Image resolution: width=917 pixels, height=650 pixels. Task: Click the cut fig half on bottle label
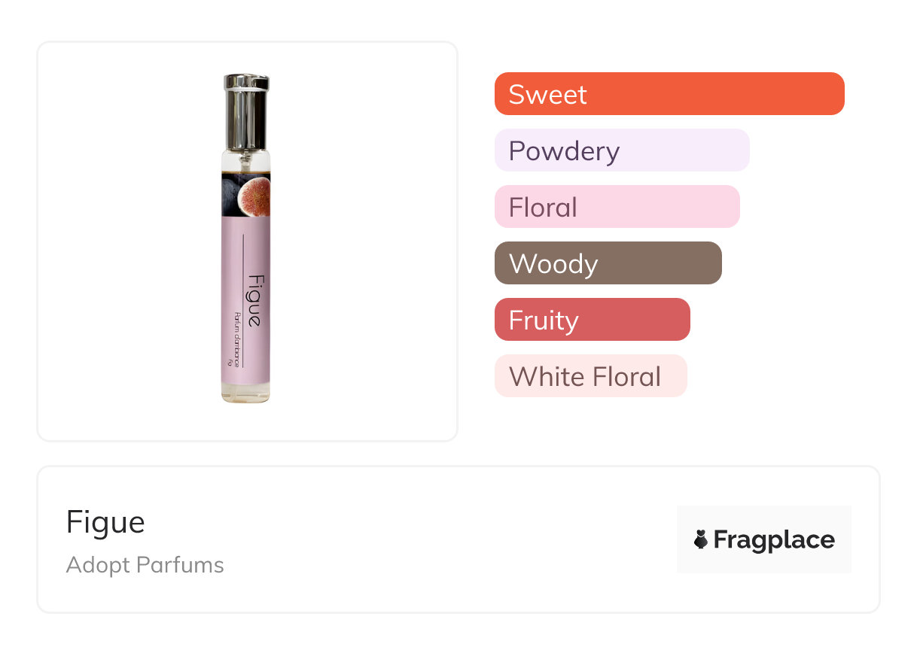click(x=254, y=198)
